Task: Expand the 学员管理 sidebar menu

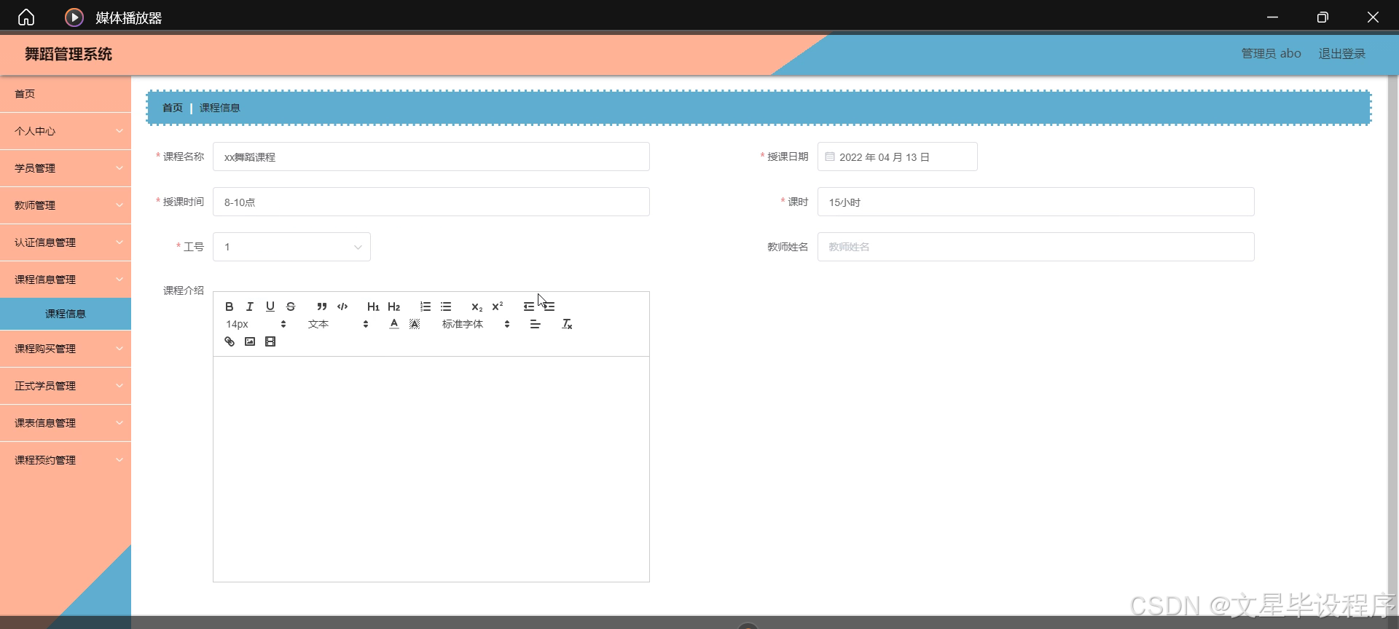Action: pos(66,168)
